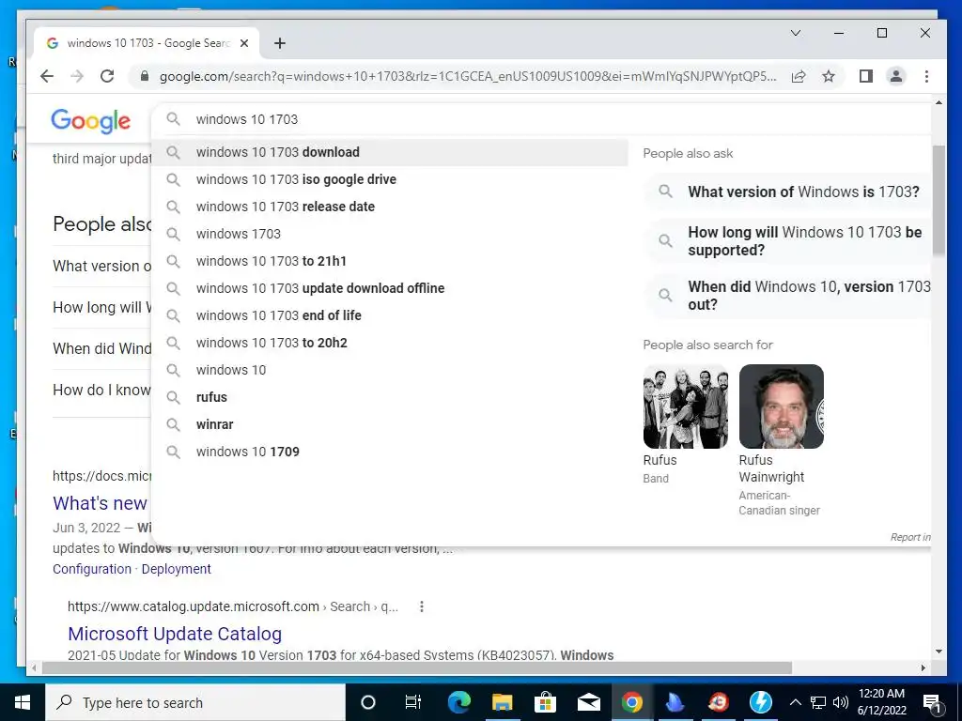Pick suggestion windows 10 1709
Image resolution: width=962 pixels, height=721 pixels.
pos(390,452)
